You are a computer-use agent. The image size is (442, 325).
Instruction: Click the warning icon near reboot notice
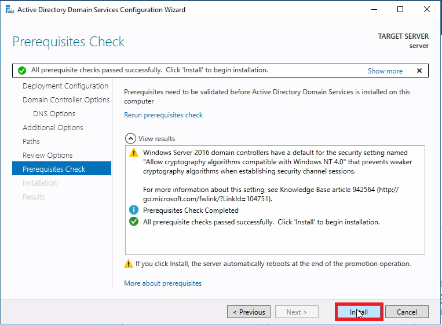click(x=129, y=264)
